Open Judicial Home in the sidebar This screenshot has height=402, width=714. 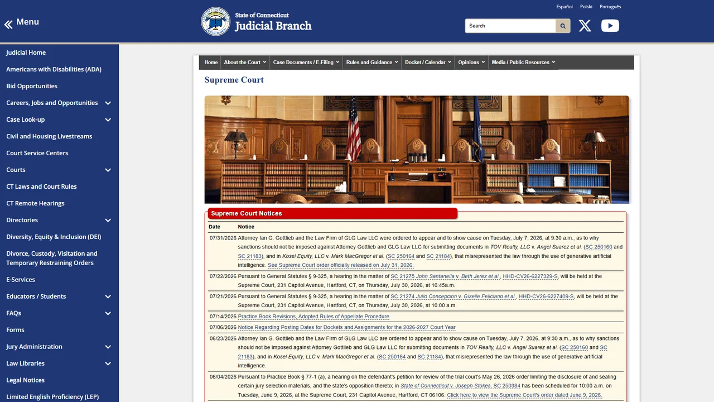[26, 52]
